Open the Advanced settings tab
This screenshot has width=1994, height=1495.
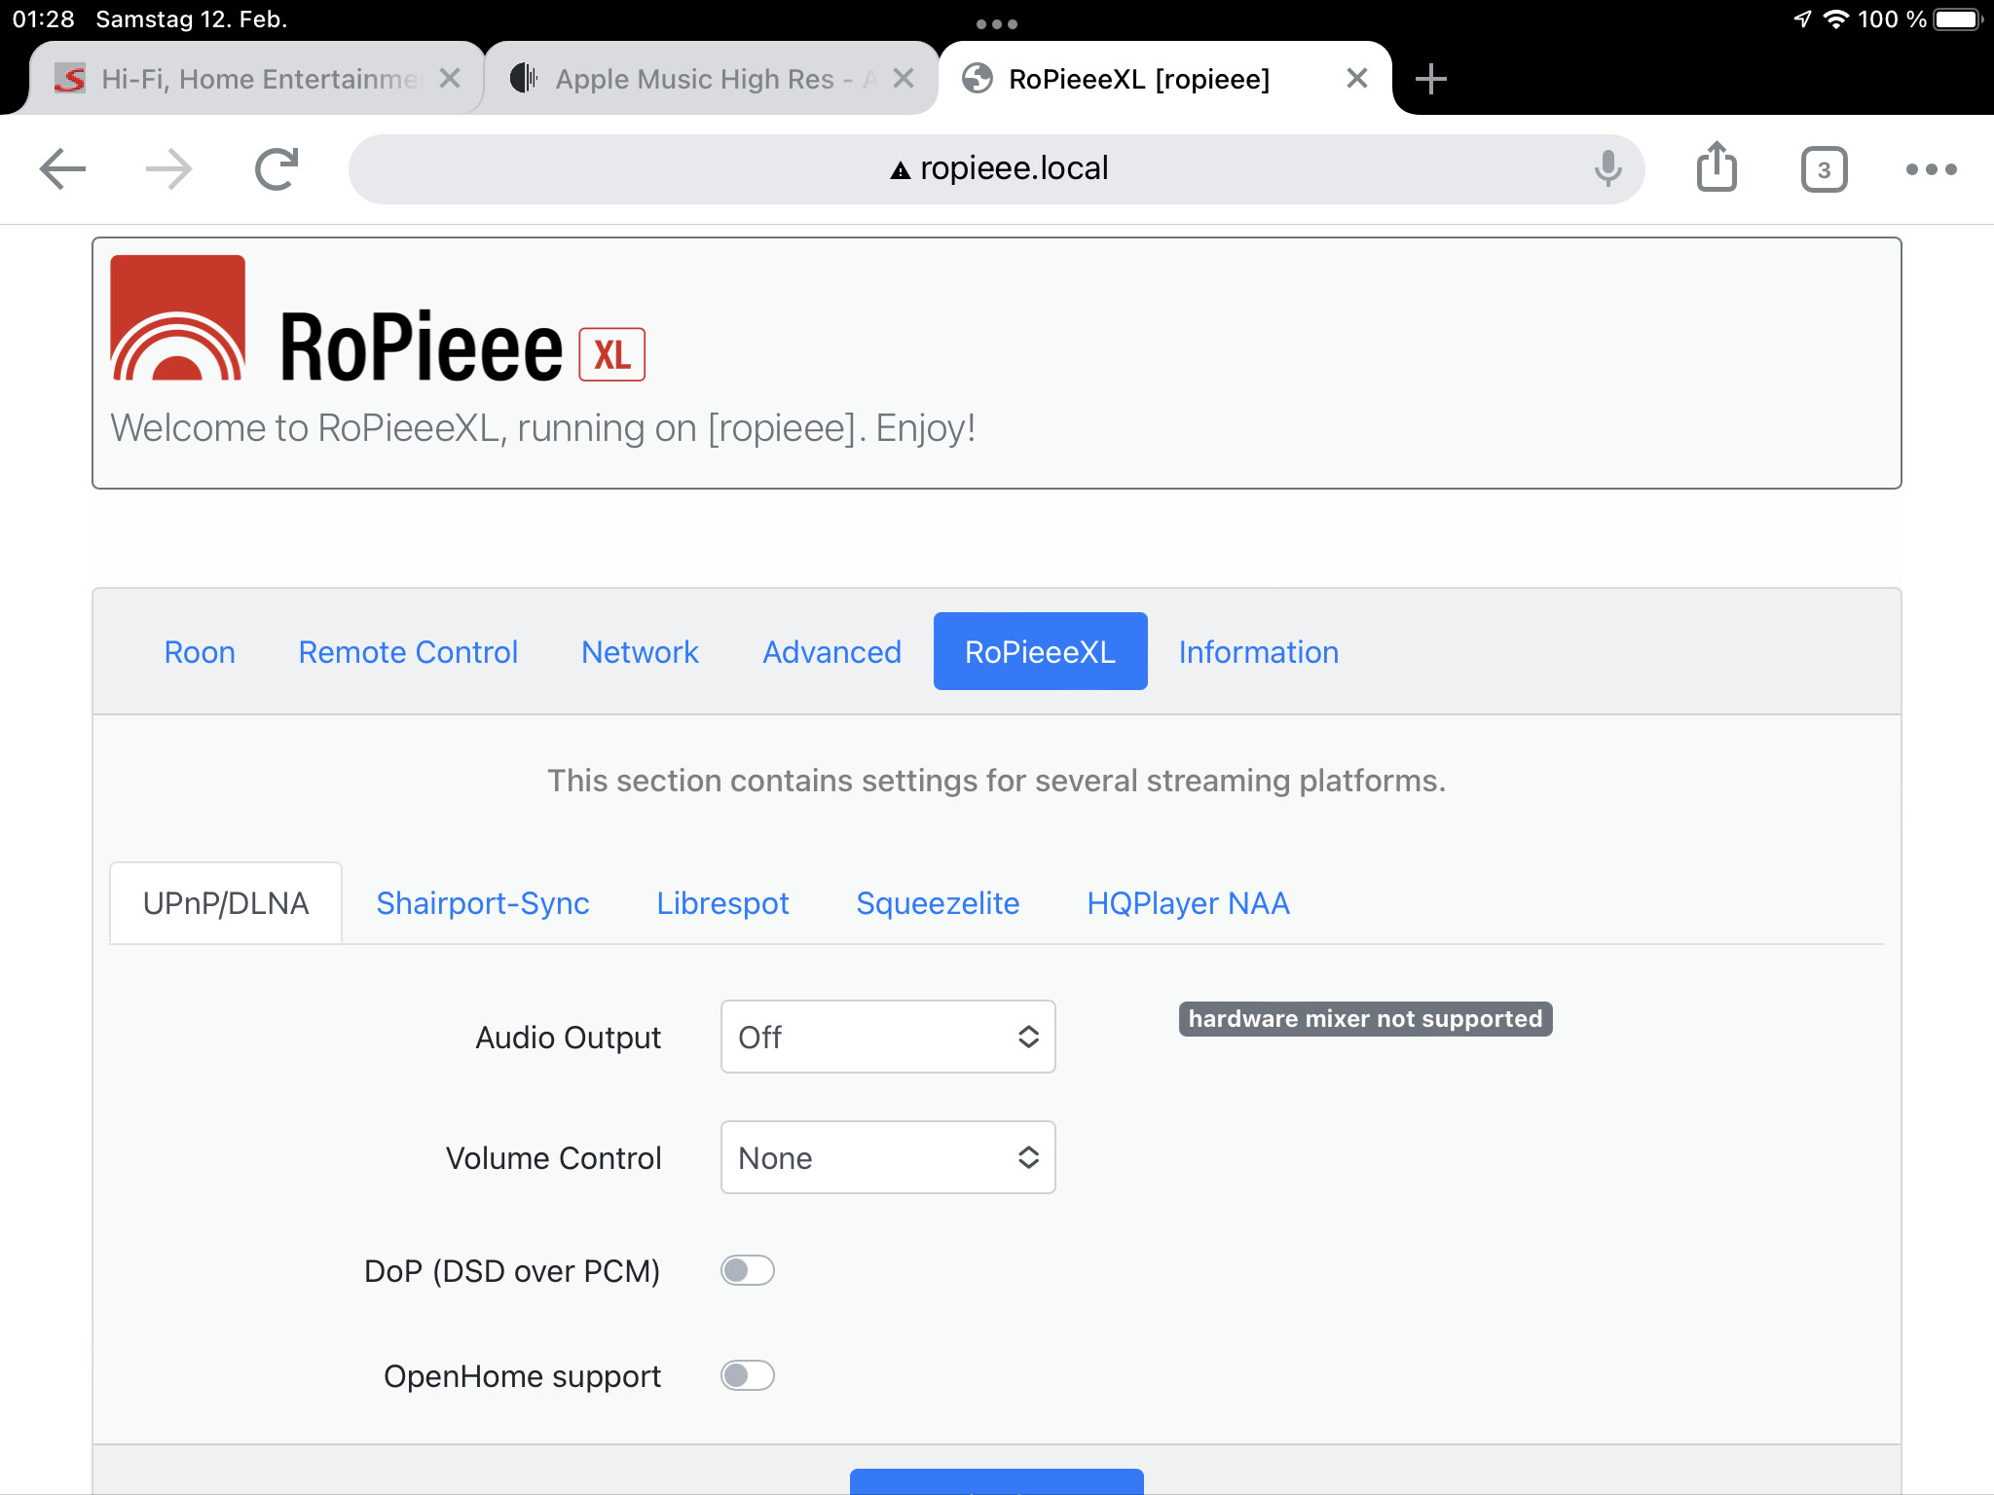[x=831, y=652]
